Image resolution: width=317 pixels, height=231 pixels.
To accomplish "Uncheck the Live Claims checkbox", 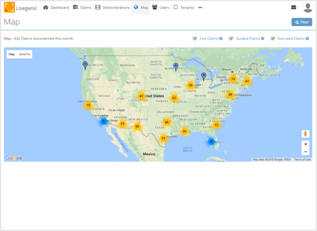I will click(x=194, y=38).
